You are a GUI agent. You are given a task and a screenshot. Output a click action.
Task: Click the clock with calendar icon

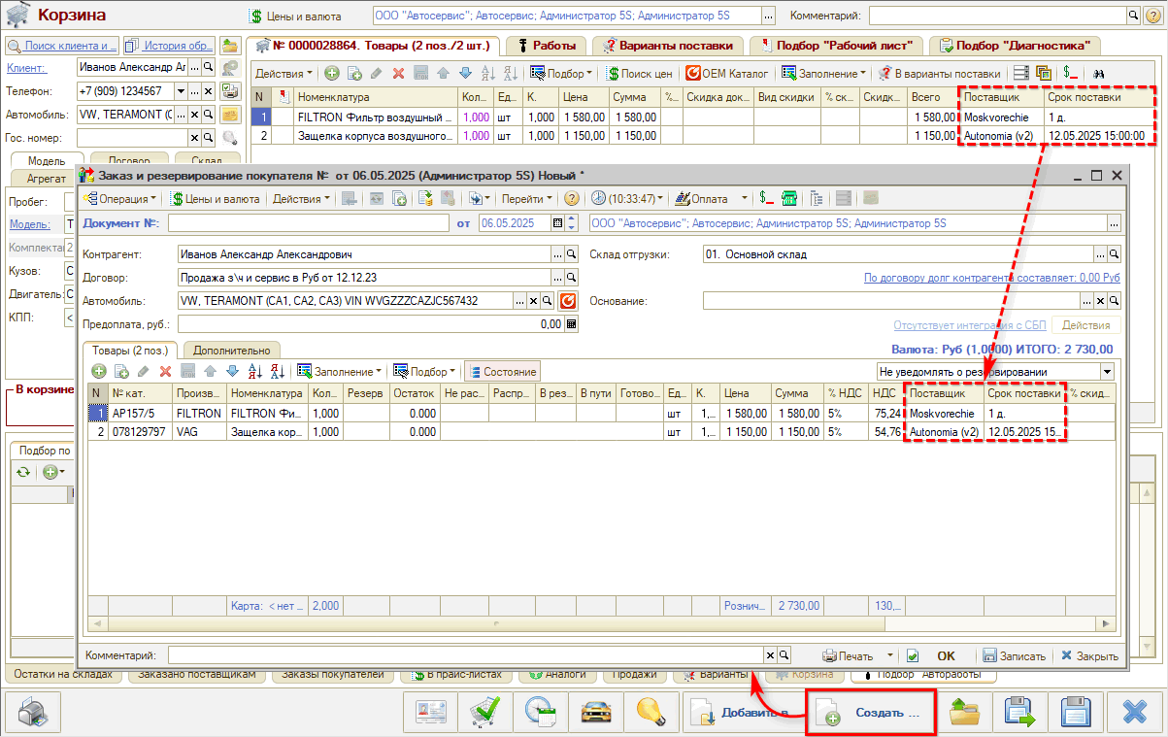coord(539,714)
